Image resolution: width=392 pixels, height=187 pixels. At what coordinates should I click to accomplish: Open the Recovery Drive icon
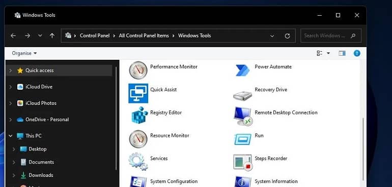pyautogui.click(x=242, y=96)
